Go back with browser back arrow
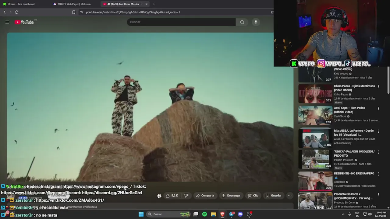 (4, 12)
